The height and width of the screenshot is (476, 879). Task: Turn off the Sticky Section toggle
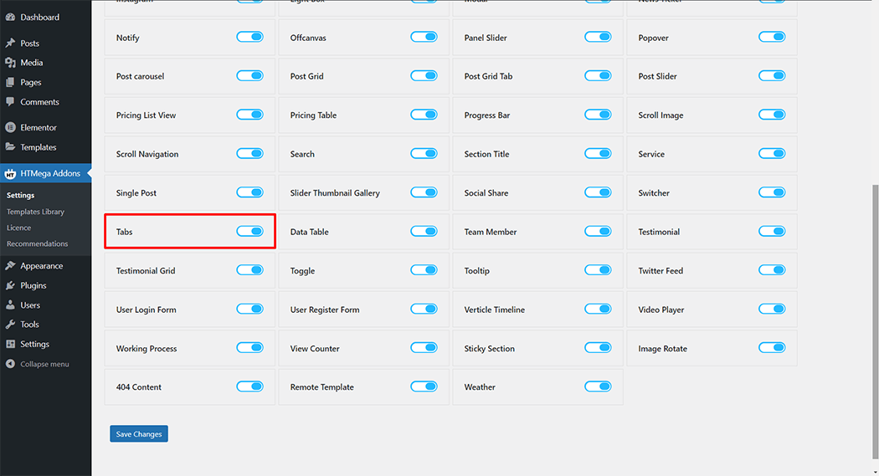coord(598,348)
